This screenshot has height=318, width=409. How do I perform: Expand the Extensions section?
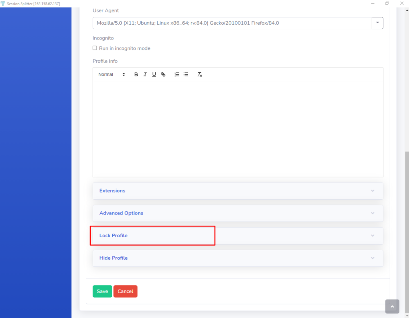tap(238, 191)
